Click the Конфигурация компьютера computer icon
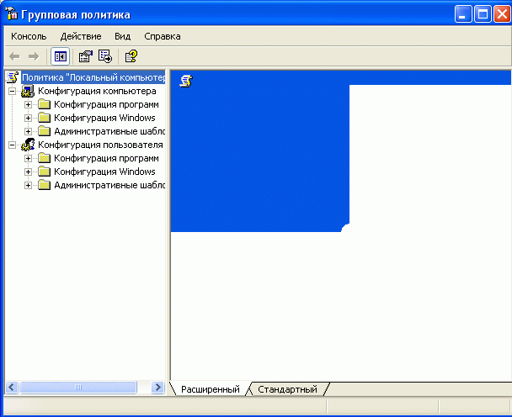 (28, 91)
